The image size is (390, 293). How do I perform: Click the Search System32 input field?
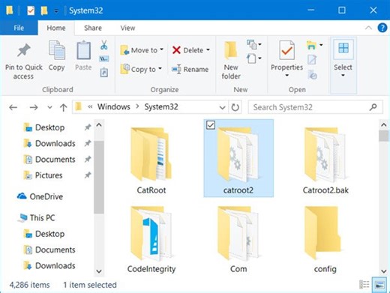pyautogui.click(x=315, y=107)
